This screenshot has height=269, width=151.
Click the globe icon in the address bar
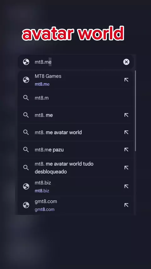tap(26, 62)
